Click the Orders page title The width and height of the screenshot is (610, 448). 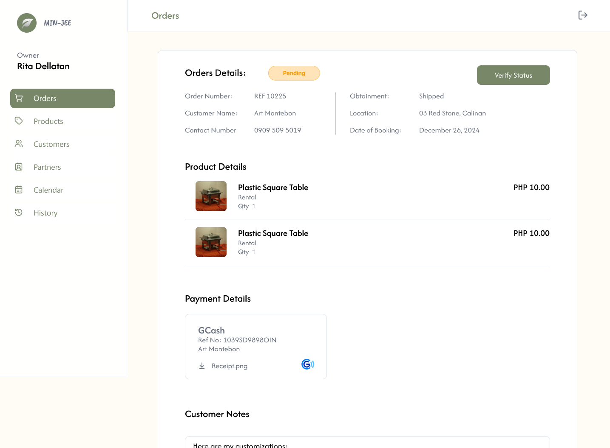pos(165,16)
